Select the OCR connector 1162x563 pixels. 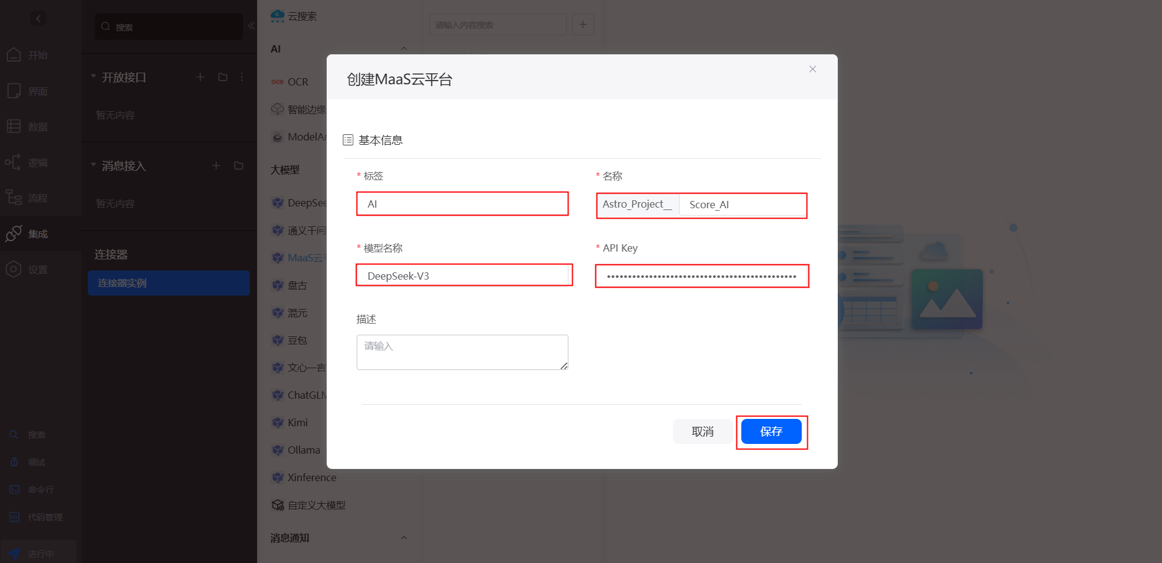[290, 82]
